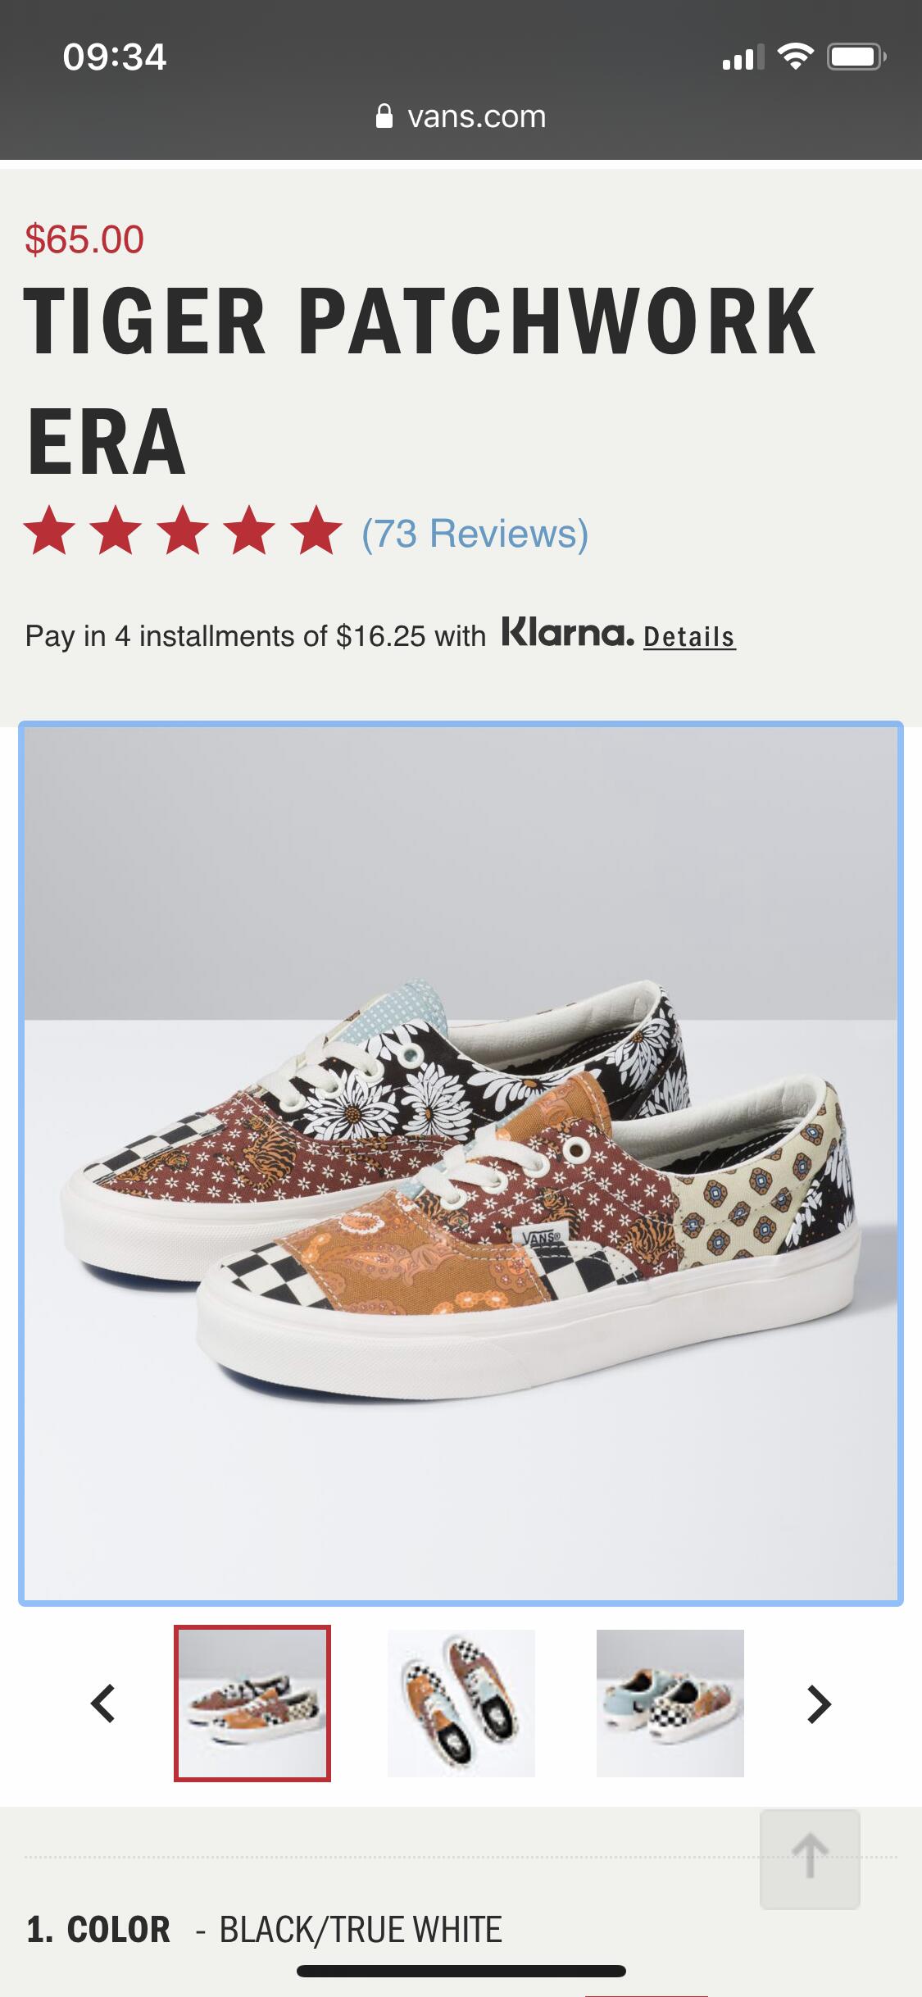Tap the vans.com address bar
Viewport: 922px width, 1997px height.
pyautogui.click(x=461, y=116)
